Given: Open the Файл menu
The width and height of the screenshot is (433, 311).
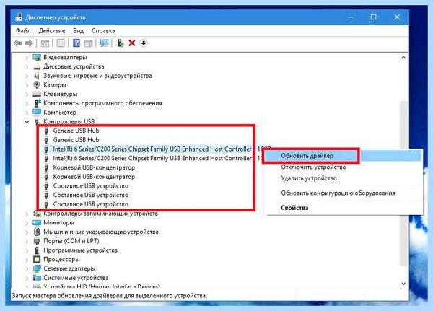Looking at the screenshot, I should (x=24, y=30).
